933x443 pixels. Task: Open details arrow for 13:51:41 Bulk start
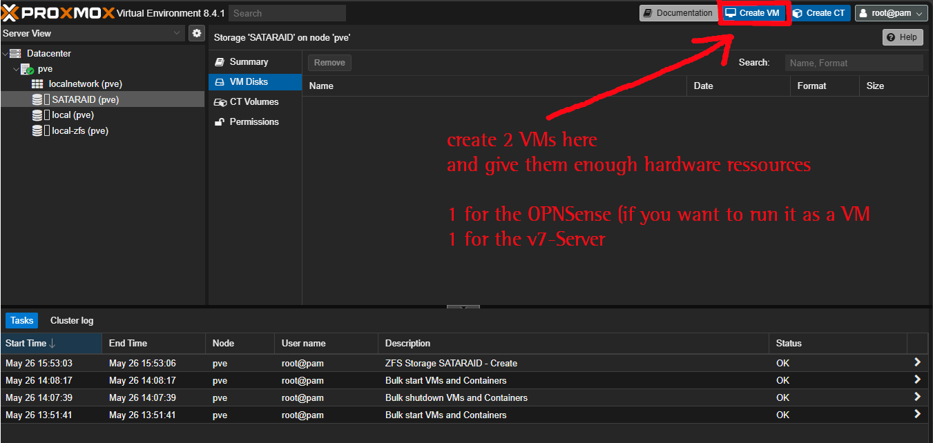[917, 414]
